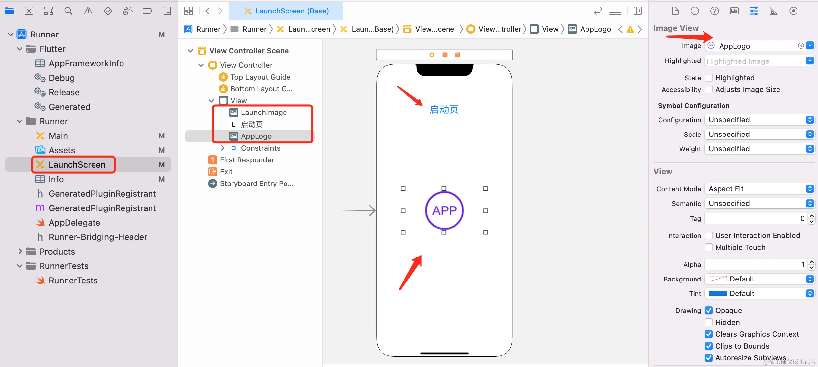Check the Hidden checkbox

point(709,322)
